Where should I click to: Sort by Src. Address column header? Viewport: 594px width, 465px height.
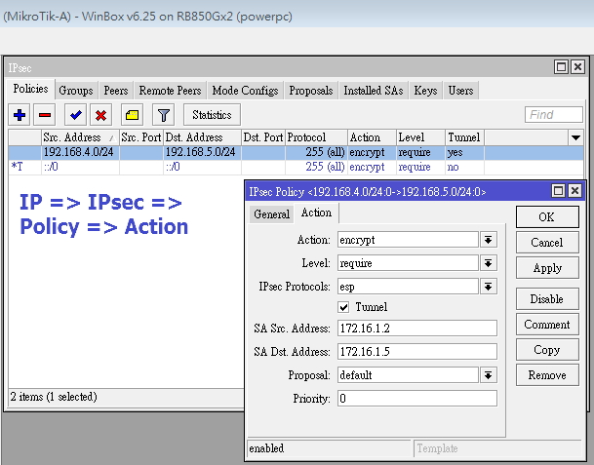(80, 137)
